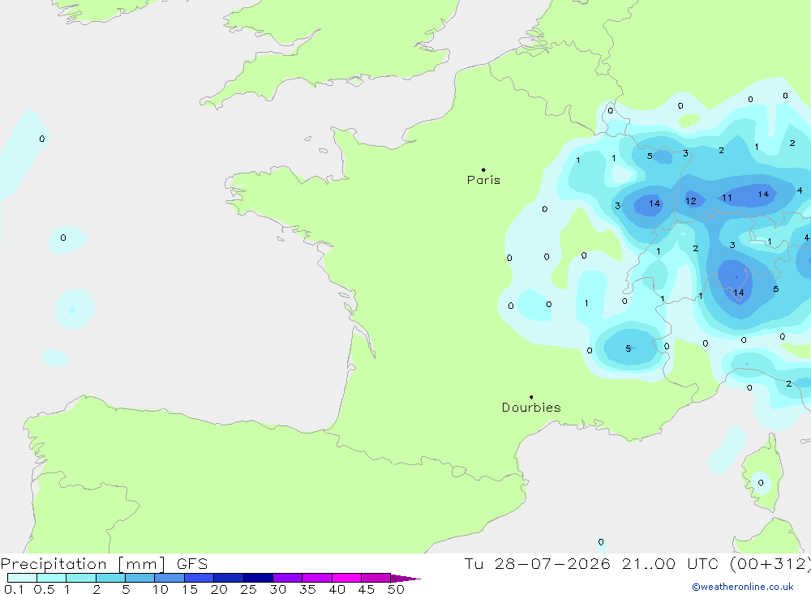
Task: Click the 20 legend scale label
Action: point(219,589)
